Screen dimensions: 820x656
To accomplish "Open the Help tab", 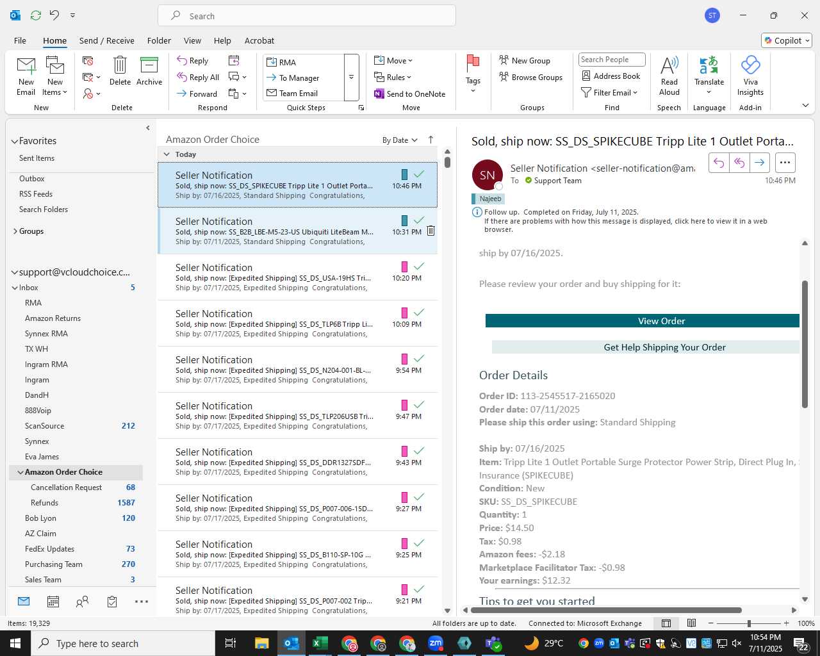I will (x=222, y=40).
